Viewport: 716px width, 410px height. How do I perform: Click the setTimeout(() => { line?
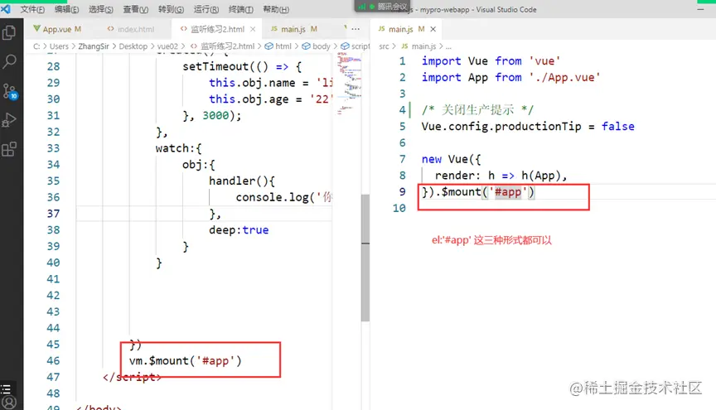click(x=242, y=66)
